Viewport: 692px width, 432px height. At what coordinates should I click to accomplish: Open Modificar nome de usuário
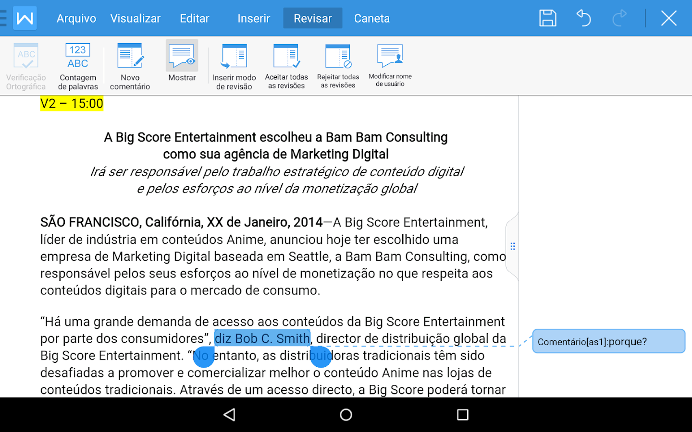(x=390, y=66)
